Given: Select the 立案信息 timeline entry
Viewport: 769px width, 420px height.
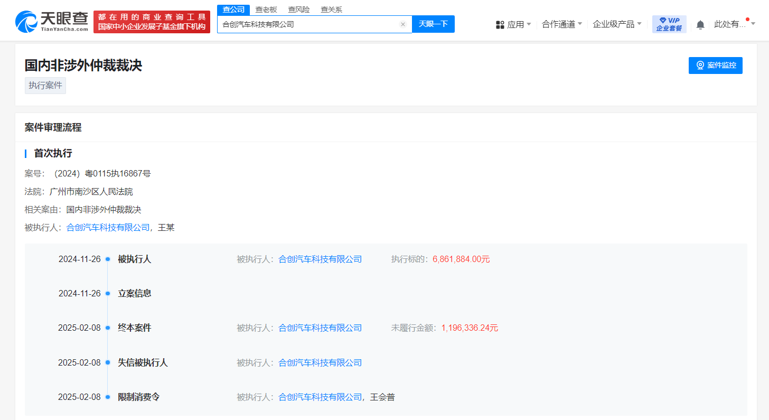Looking at the screenshot, I should pos(135,294).
